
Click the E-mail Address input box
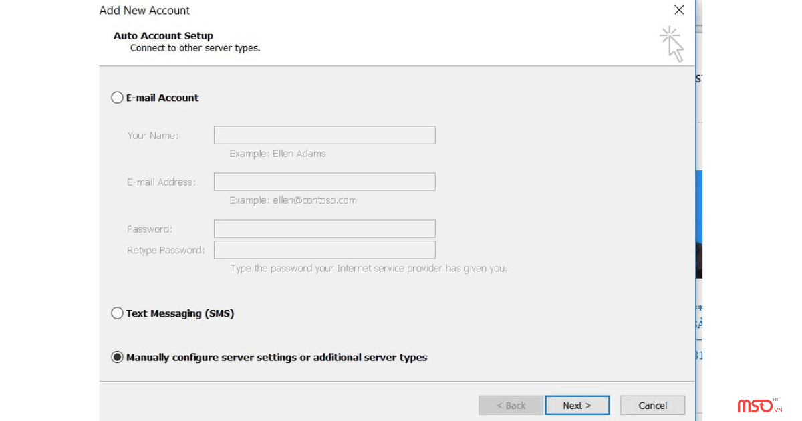[324, 181]
